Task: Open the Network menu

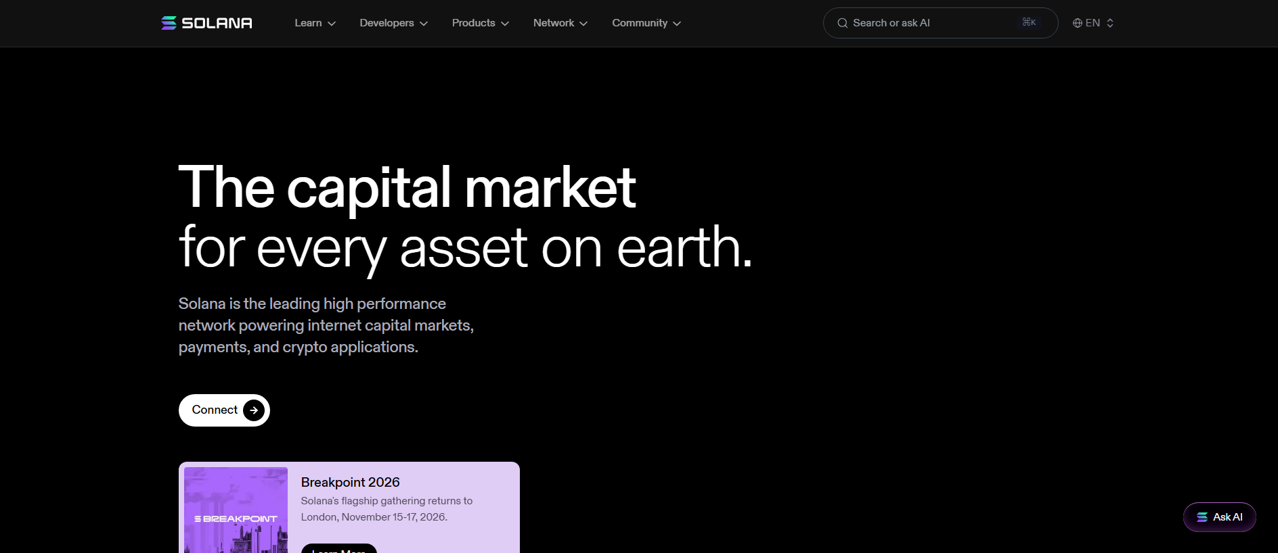Action: (x=560, y=23)
